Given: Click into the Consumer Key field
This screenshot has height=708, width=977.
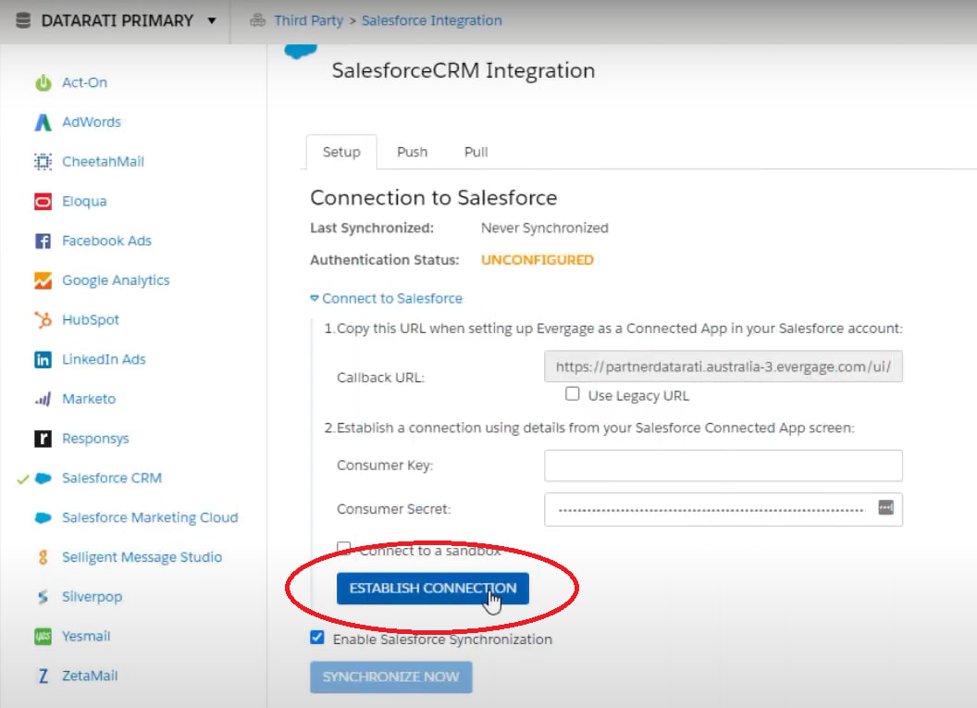Looking at the screenshot, I should pos(723,466).
